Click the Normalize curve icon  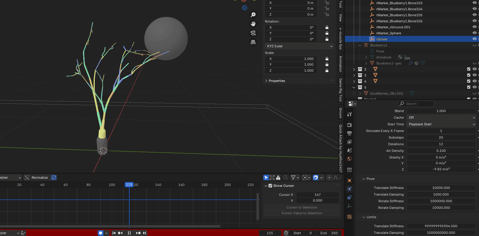pyautogui.click(x=27, y=178)
